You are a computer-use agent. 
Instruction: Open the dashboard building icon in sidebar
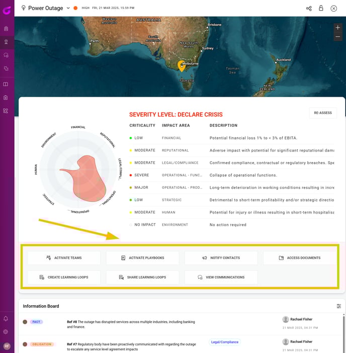[x=6, y=29]
